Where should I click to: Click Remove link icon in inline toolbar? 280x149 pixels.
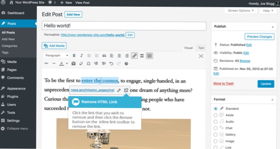126,90
